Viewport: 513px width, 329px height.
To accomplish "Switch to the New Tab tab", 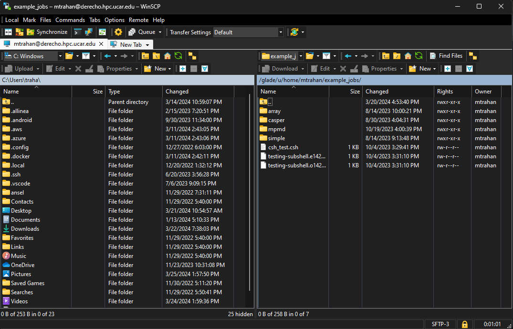I will pos(130,44).
